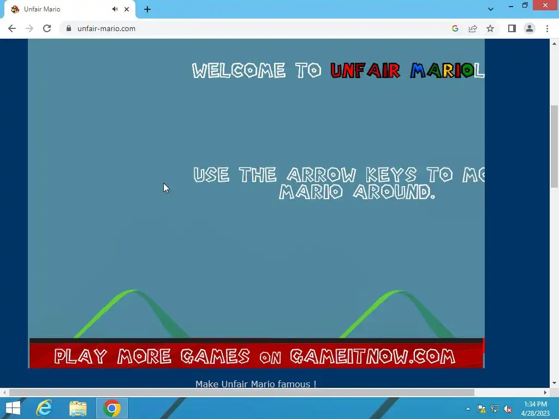This screenshot has height=419, width=559.
Task: Launch Internet Explorer from taskbar
Action: point(44,408)
